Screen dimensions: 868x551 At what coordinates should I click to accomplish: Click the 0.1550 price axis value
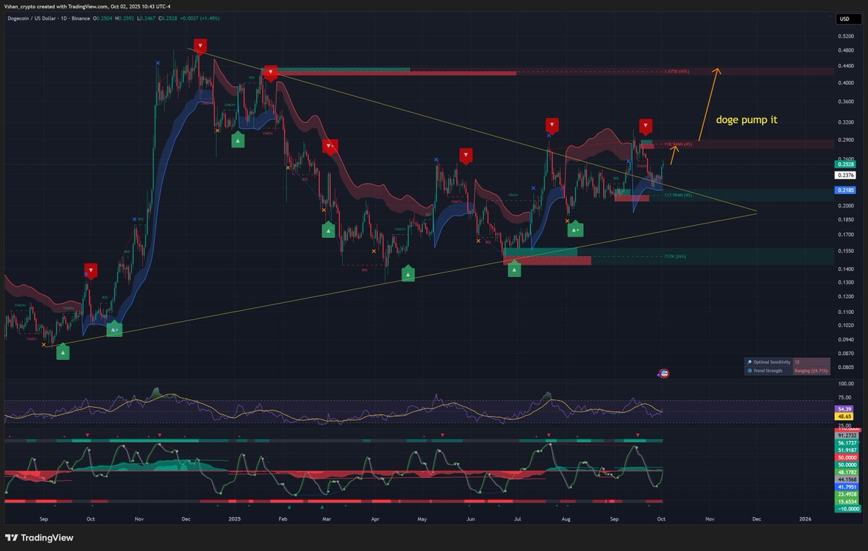(844, 251)
